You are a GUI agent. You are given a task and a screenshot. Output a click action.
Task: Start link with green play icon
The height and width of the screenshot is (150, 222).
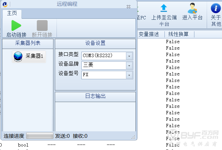click(x=16, y=26)
